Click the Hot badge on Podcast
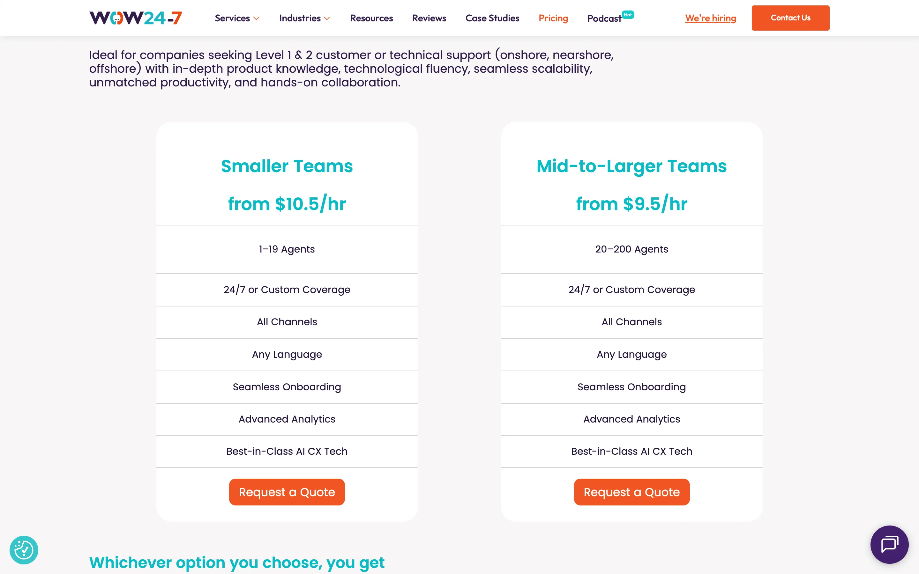This screenshot has height=574, width=919. (x=628, y=14)
